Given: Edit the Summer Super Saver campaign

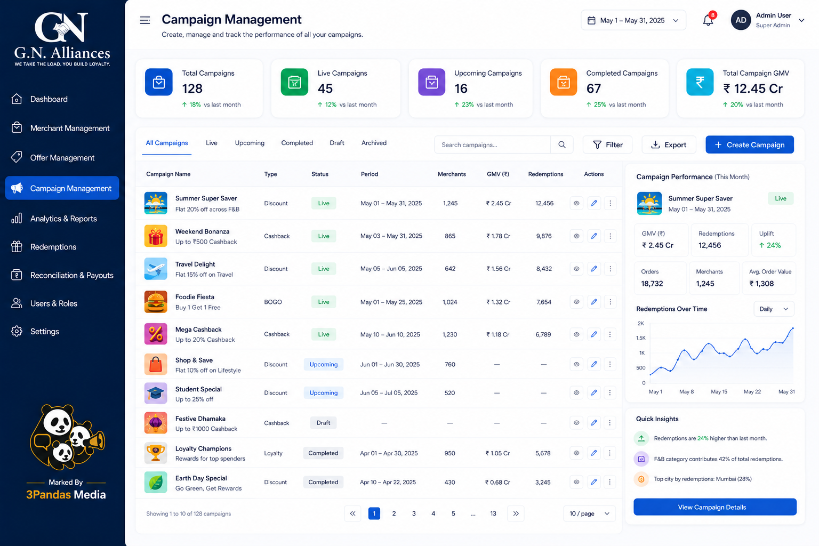Looking at the screenshot, I should 594,203.
